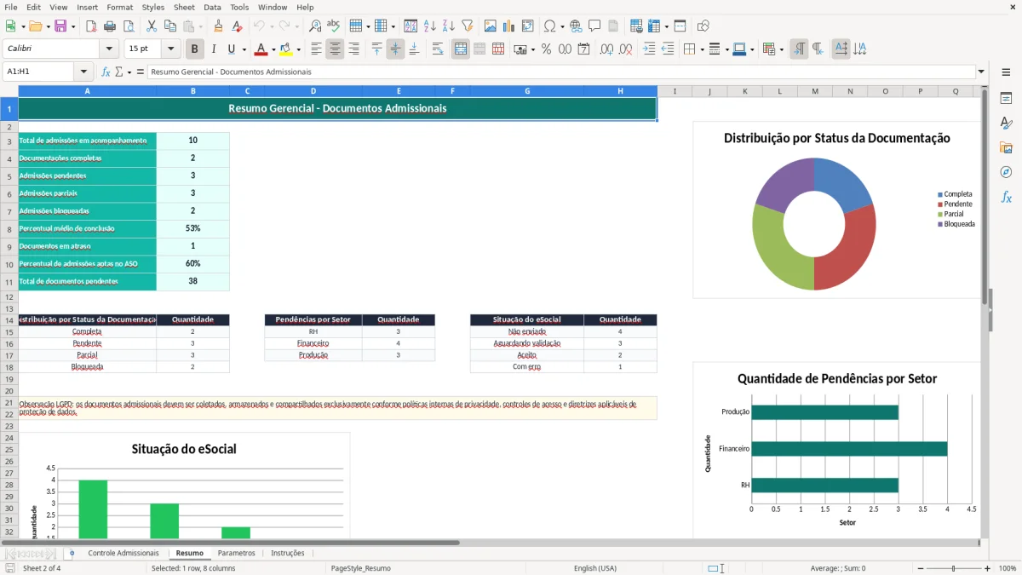Toggle center vertically alignment

(395, 49)
